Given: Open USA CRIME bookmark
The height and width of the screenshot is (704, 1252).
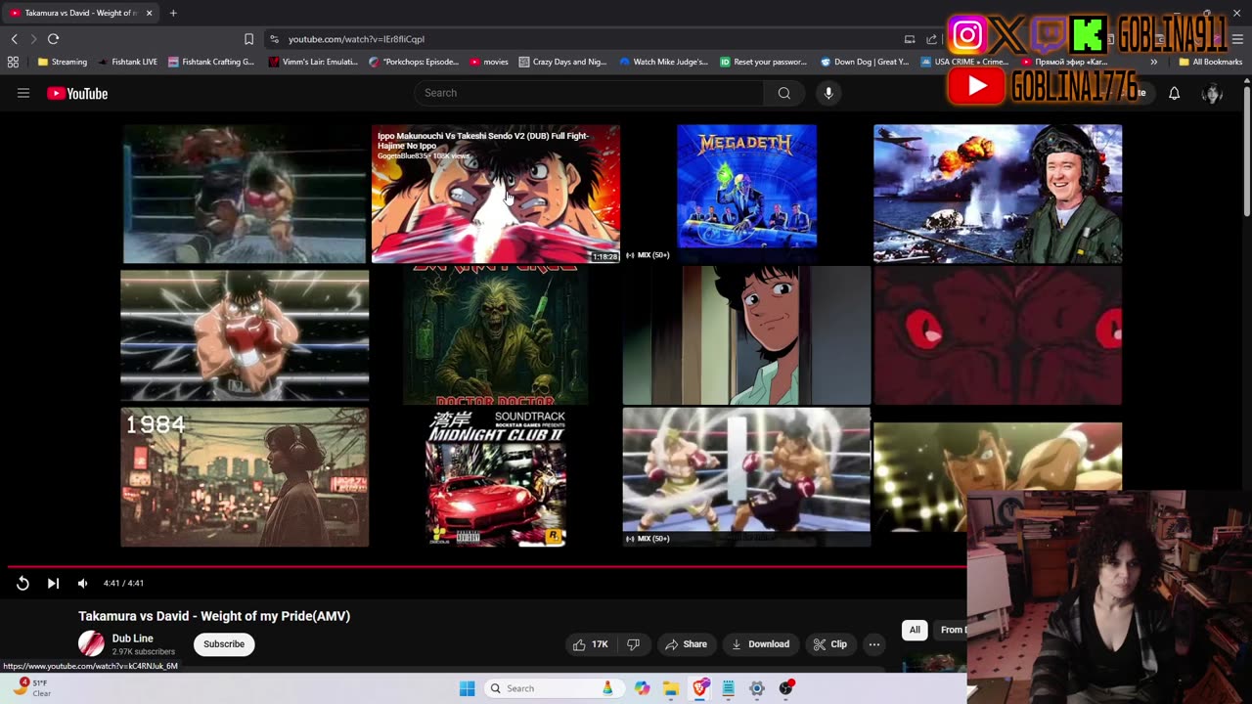Looking at the screenshot, I should click(x=966, y=62).
